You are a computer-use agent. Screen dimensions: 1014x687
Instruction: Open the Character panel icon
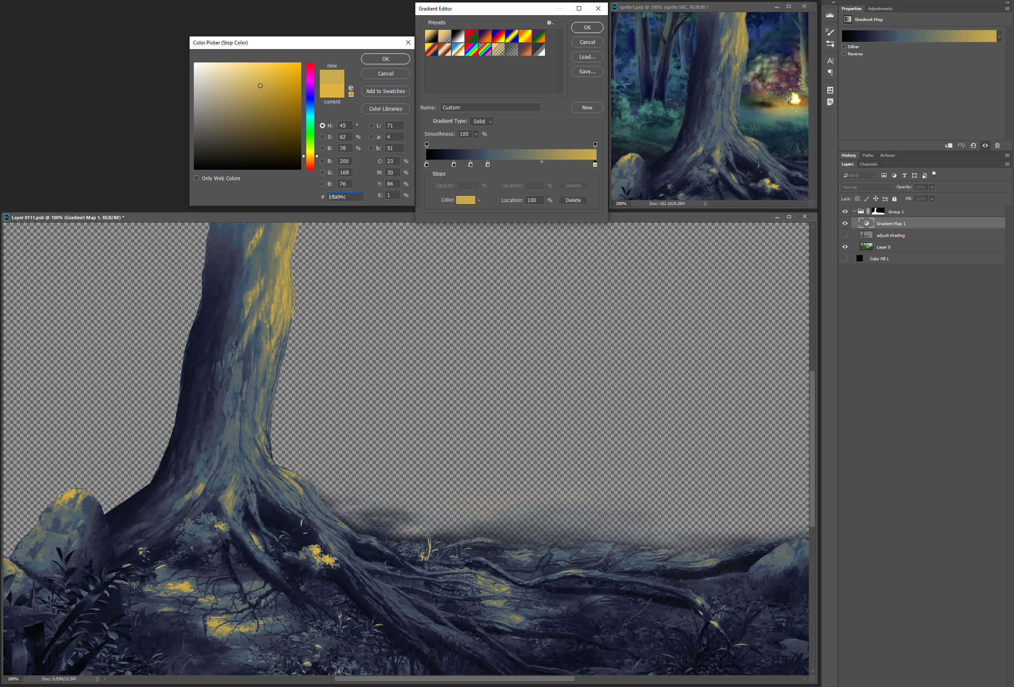click(x=830, y=61)
